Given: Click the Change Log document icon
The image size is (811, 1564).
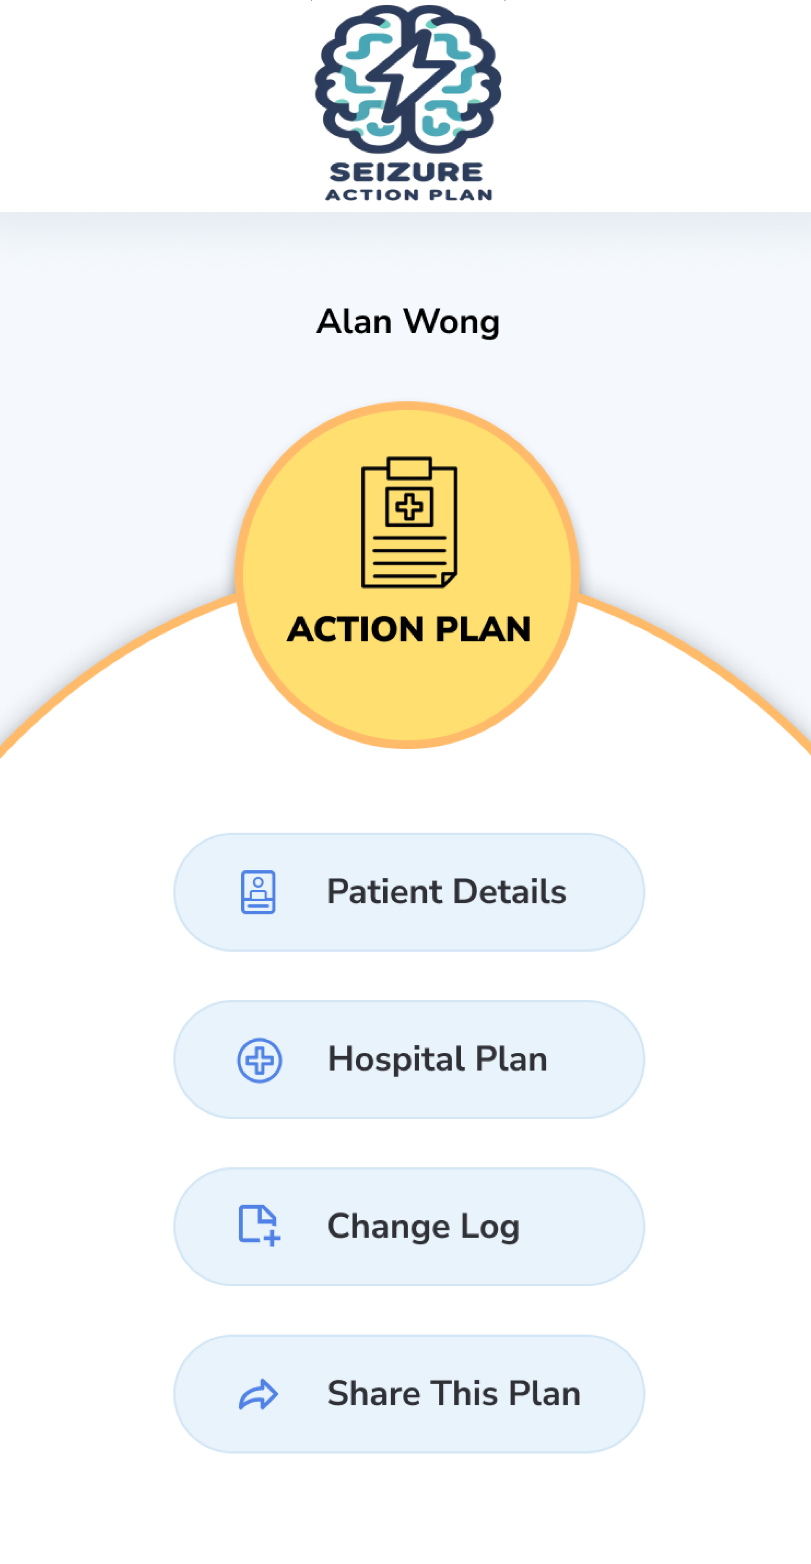Looking at the screenshot, I should (x=259, y=1226).
